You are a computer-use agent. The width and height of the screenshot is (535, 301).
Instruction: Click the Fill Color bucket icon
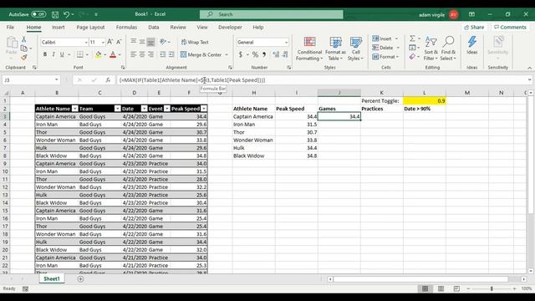tap(99, 54)
